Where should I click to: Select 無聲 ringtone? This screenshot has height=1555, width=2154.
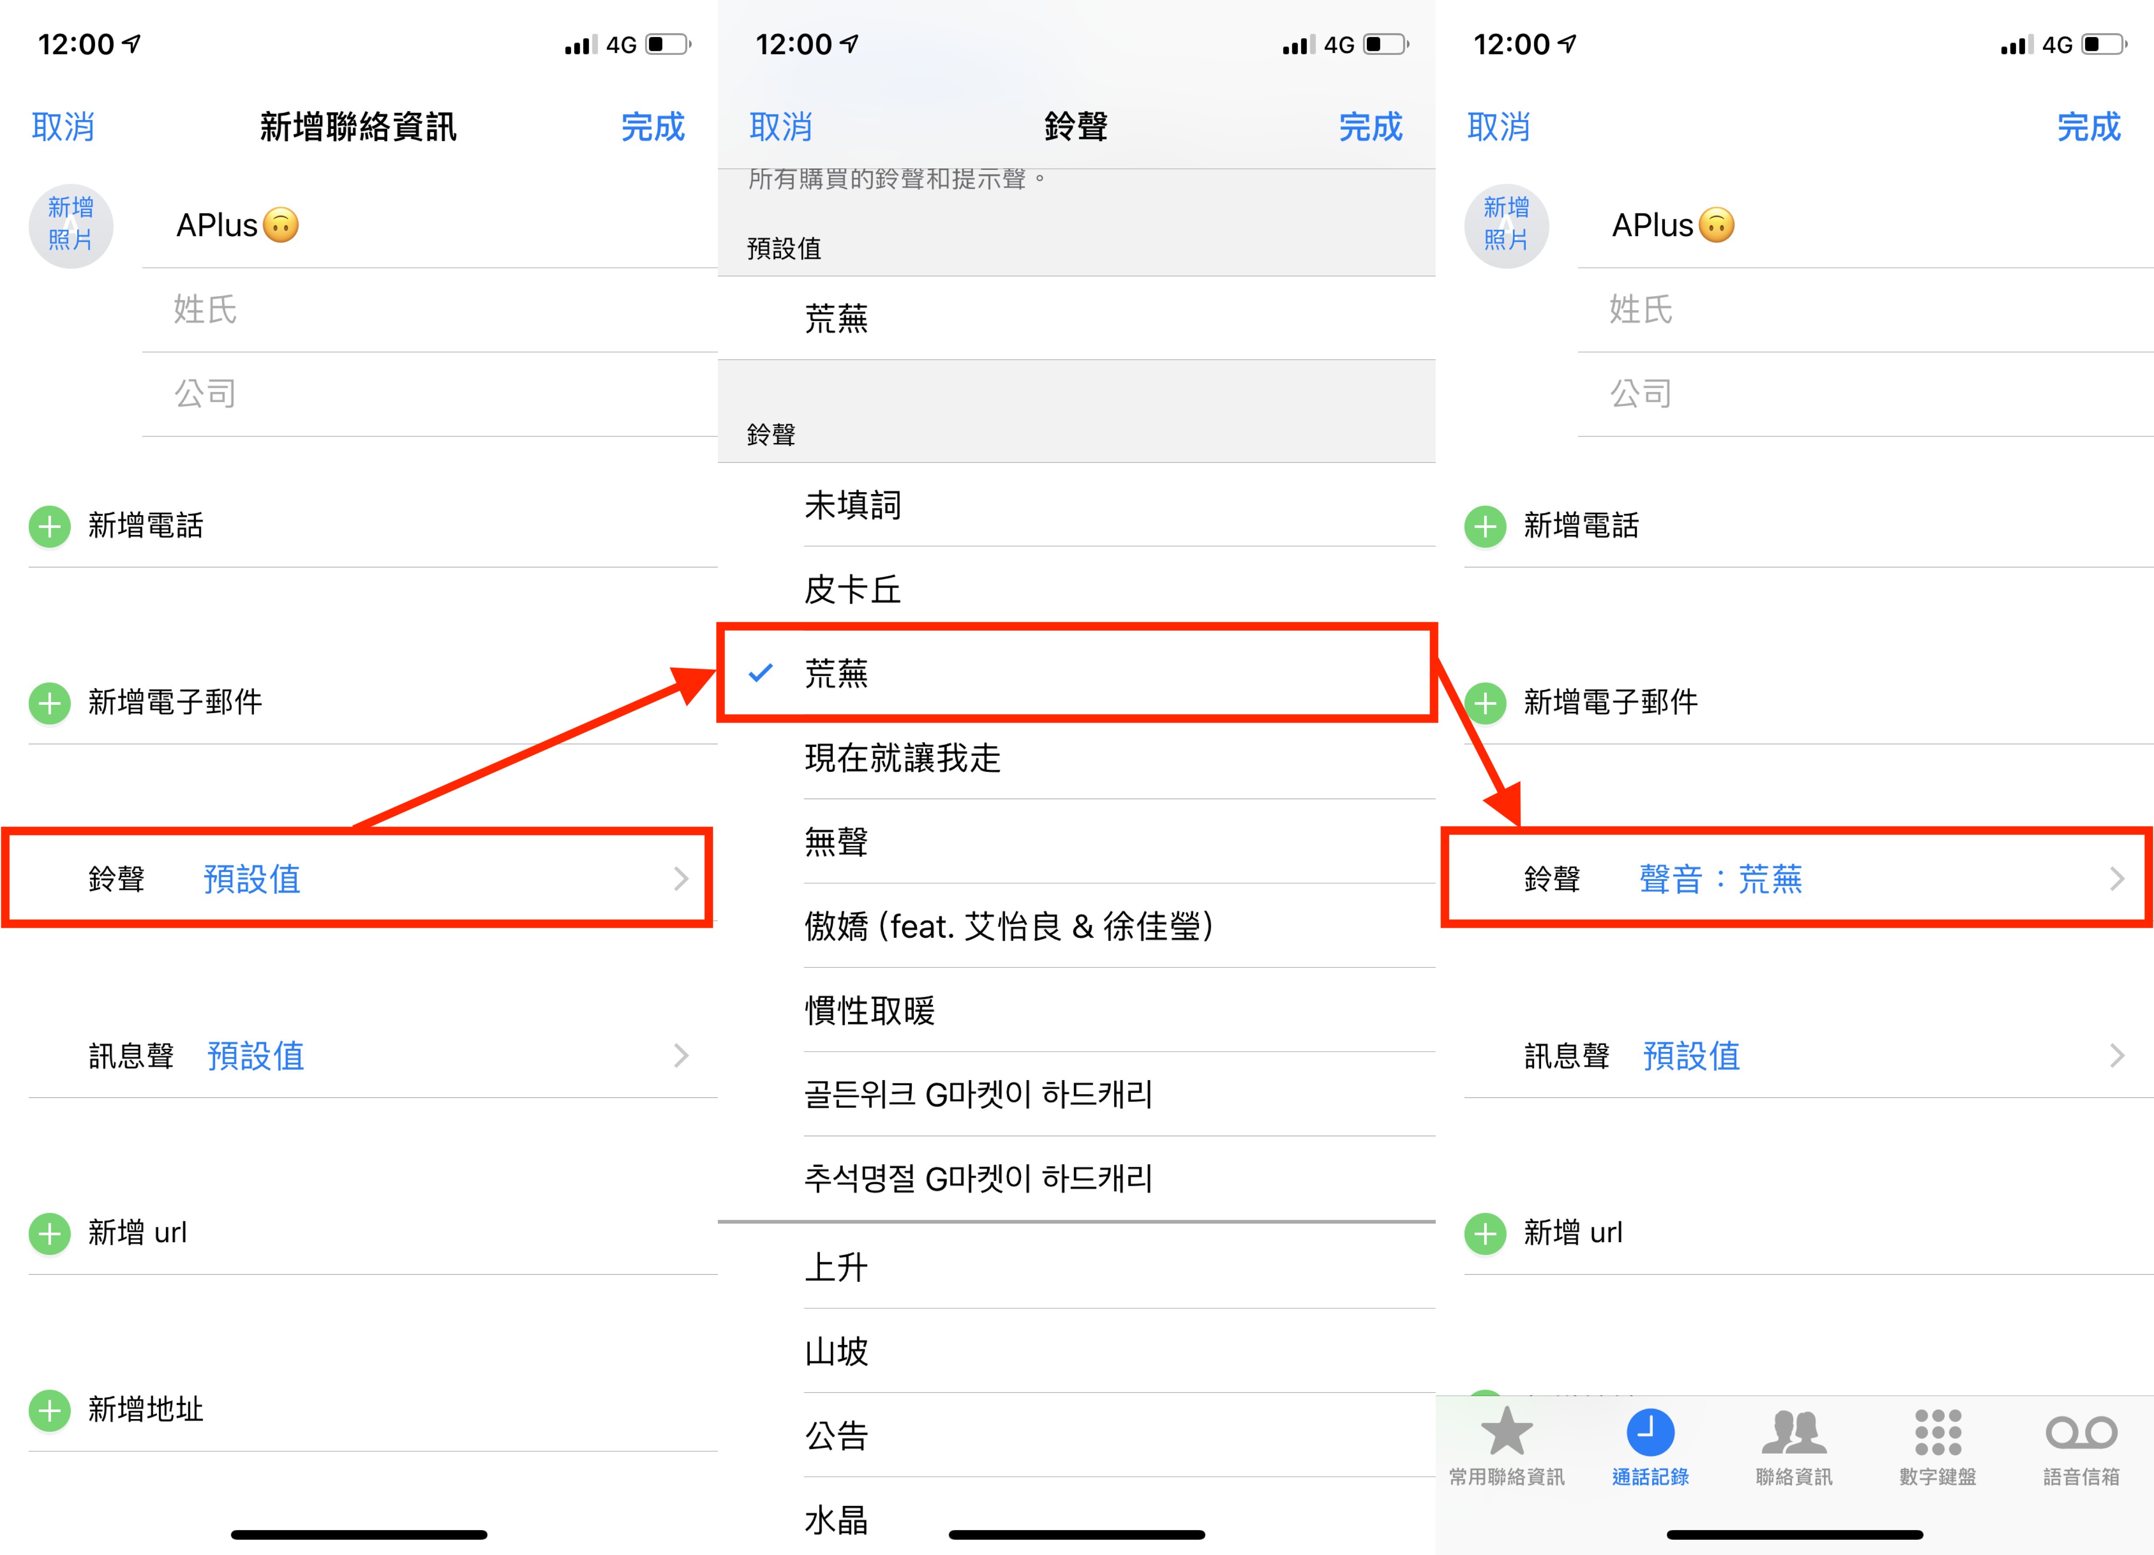pos(1076,842)
